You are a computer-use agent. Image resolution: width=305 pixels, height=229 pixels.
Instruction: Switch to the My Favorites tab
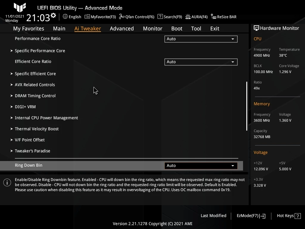(x=29, y=29)
